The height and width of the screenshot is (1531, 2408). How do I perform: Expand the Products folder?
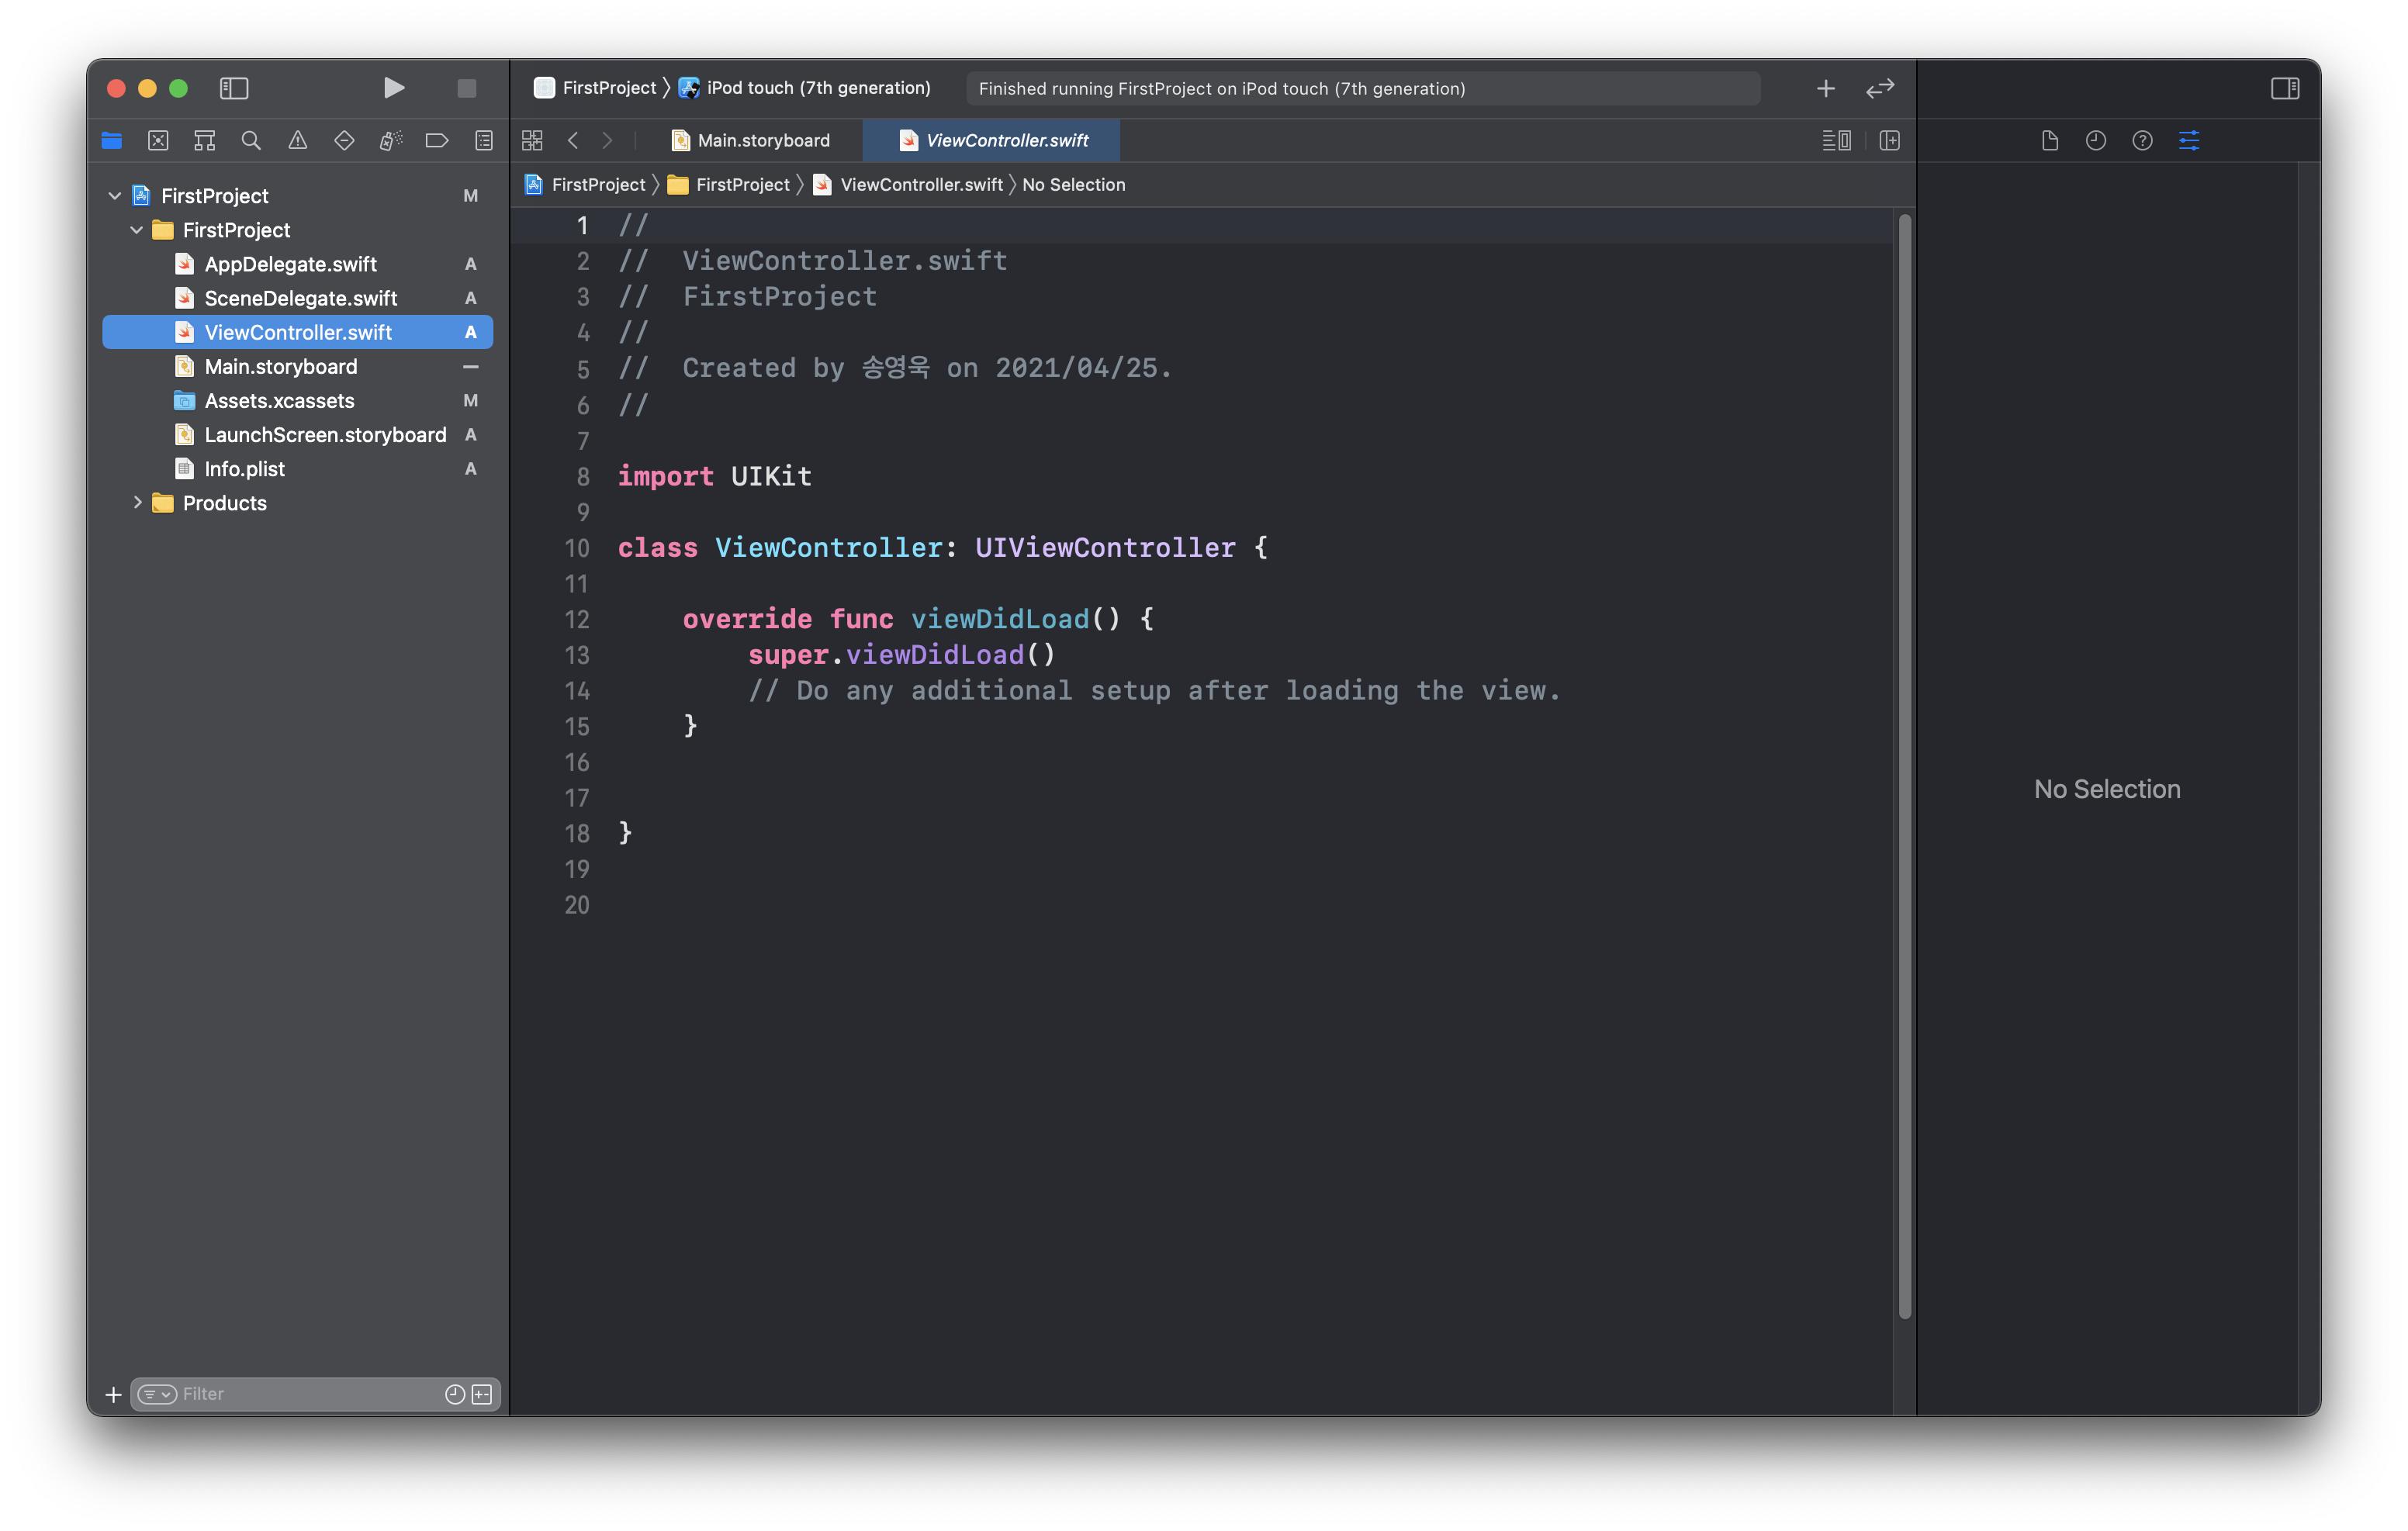pyautogui.click(x=138, y=503)
